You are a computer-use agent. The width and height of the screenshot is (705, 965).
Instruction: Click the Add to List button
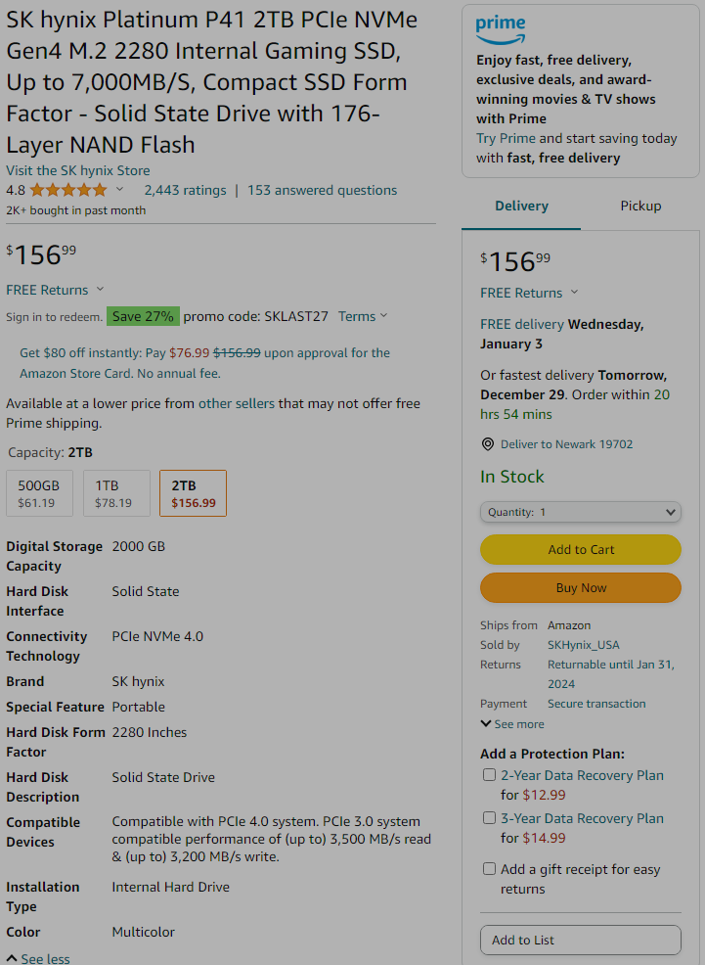(580, 940)
